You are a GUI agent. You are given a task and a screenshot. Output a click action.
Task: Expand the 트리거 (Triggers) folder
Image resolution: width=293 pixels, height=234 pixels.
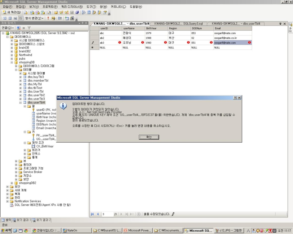click(x=25, y=150)
